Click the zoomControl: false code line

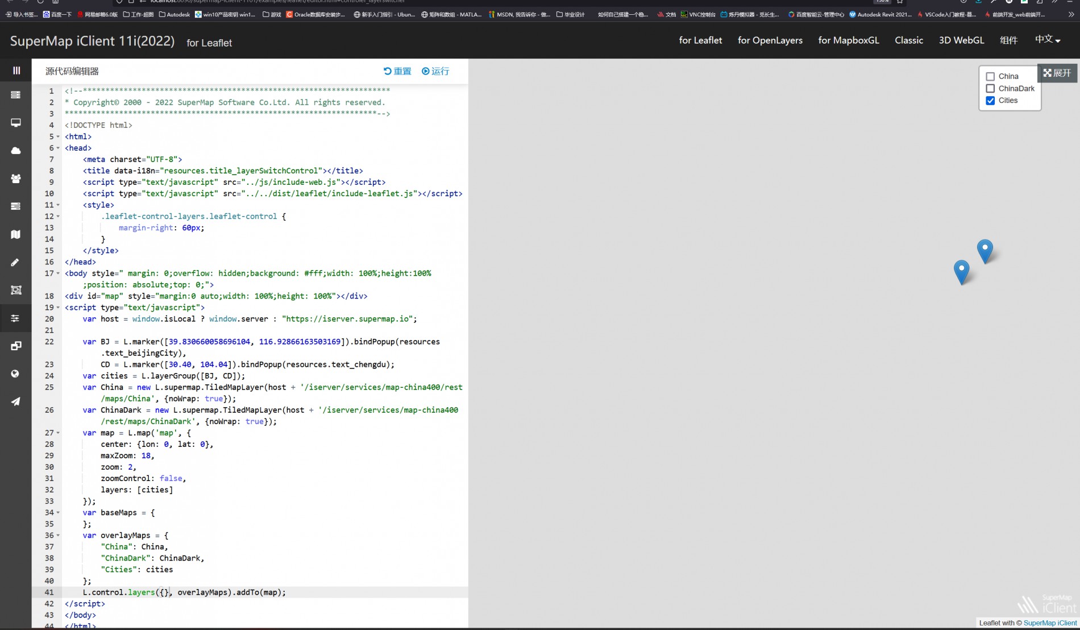click(x=143, y=479)
